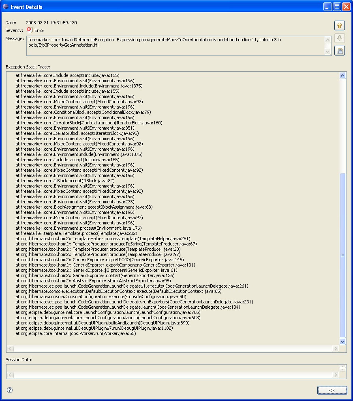353x401 pixels.
Task: Select line 'DebugUIPlugin.buildAndLaunch(DebugUIPlugin.java:899)'
Action: click(103, 323)
